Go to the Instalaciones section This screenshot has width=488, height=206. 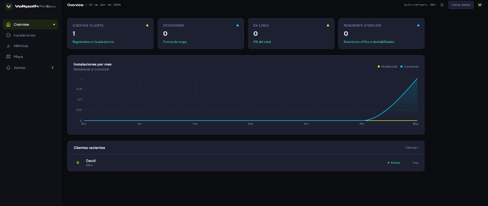(x=30, y=35)
